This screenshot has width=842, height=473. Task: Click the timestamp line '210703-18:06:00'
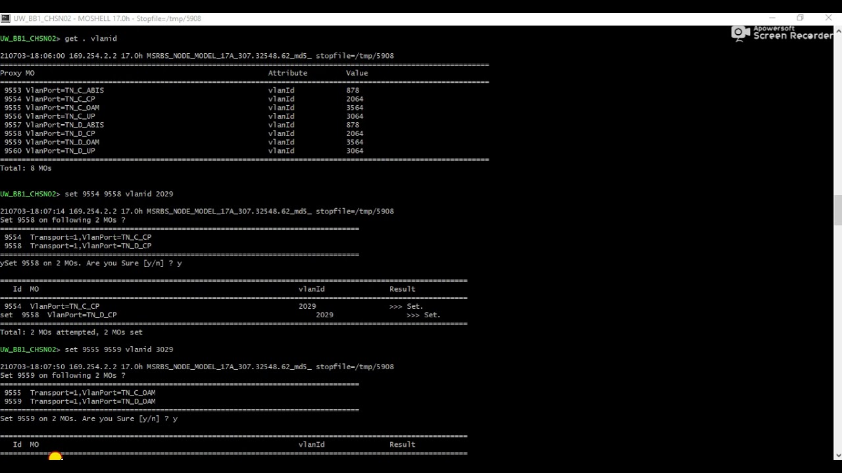pos(197,56)
